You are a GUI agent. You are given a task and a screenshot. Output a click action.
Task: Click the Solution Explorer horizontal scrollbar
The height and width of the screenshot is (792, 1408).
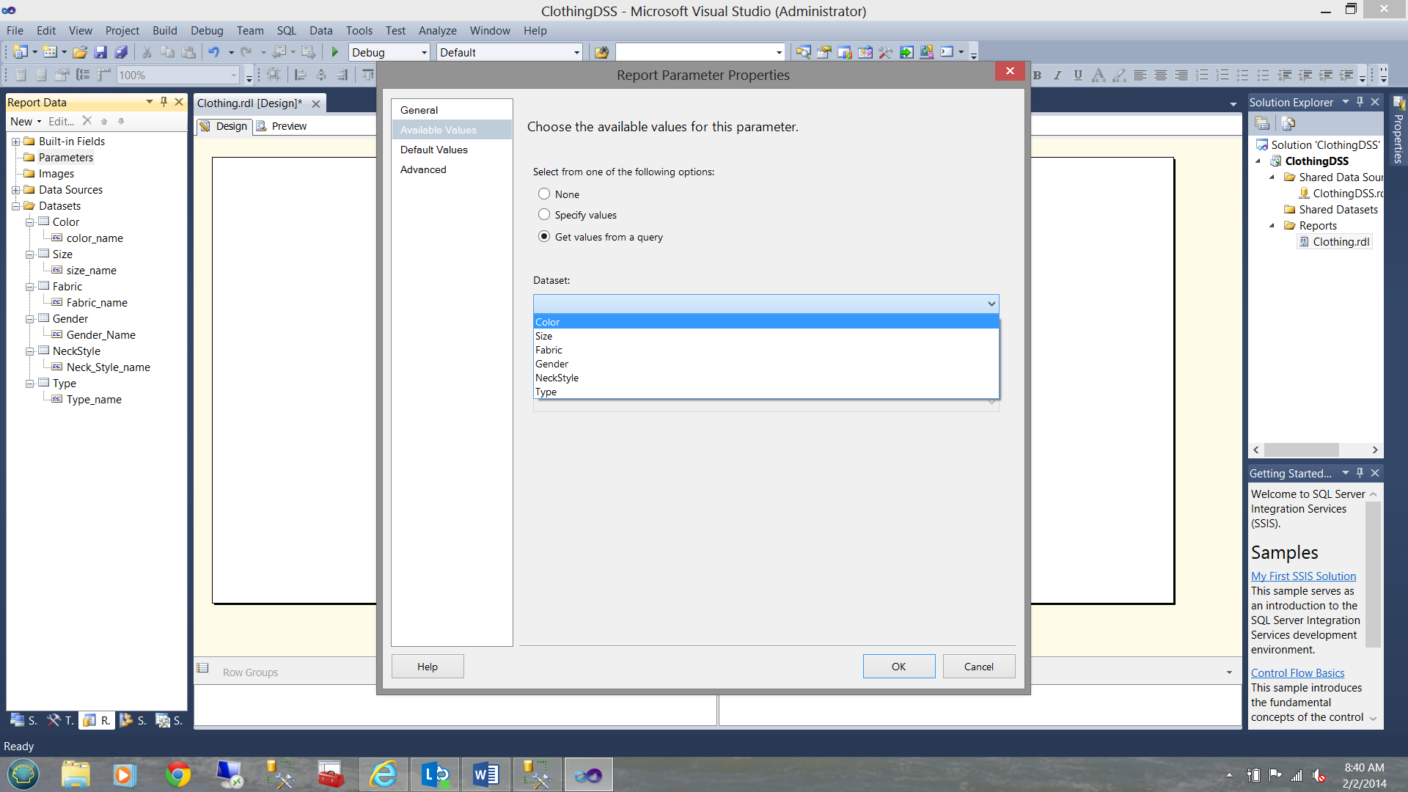[1302, 450]
